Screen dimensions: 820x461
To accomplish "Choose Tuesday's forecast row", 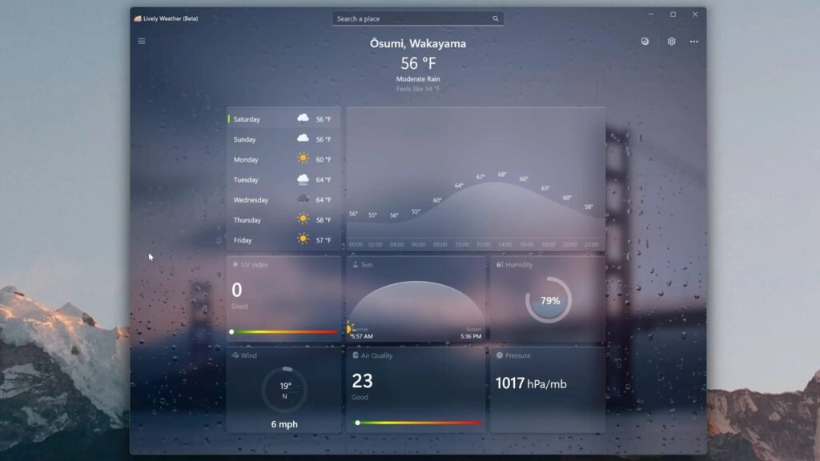I will (x=283, y=180).
